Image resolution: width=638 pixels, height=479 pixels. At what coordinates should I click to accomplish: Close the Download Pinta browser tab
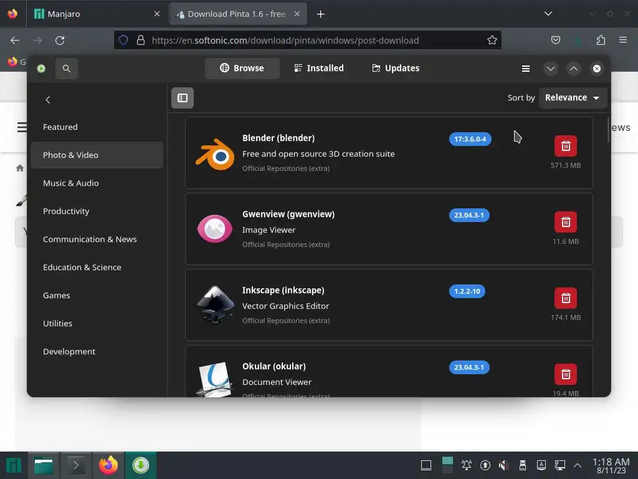[x=297, y=14]
